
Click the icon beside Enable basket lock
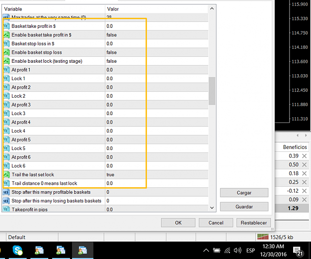(6, 61)
